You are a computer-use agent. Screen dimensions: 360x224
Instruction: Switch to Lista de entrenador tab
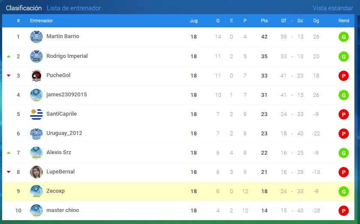pos(74,8)
